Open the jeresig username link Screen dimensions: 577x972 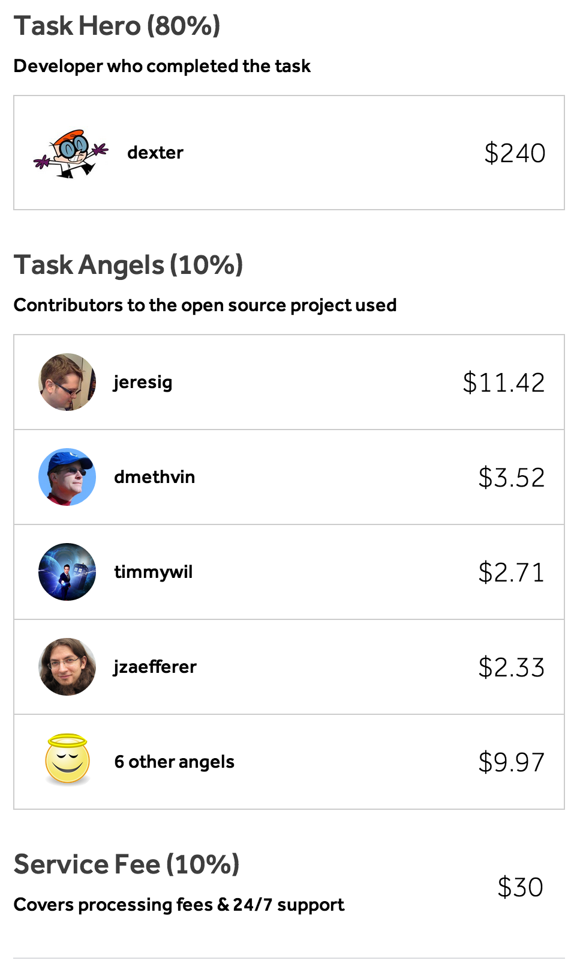143,382
